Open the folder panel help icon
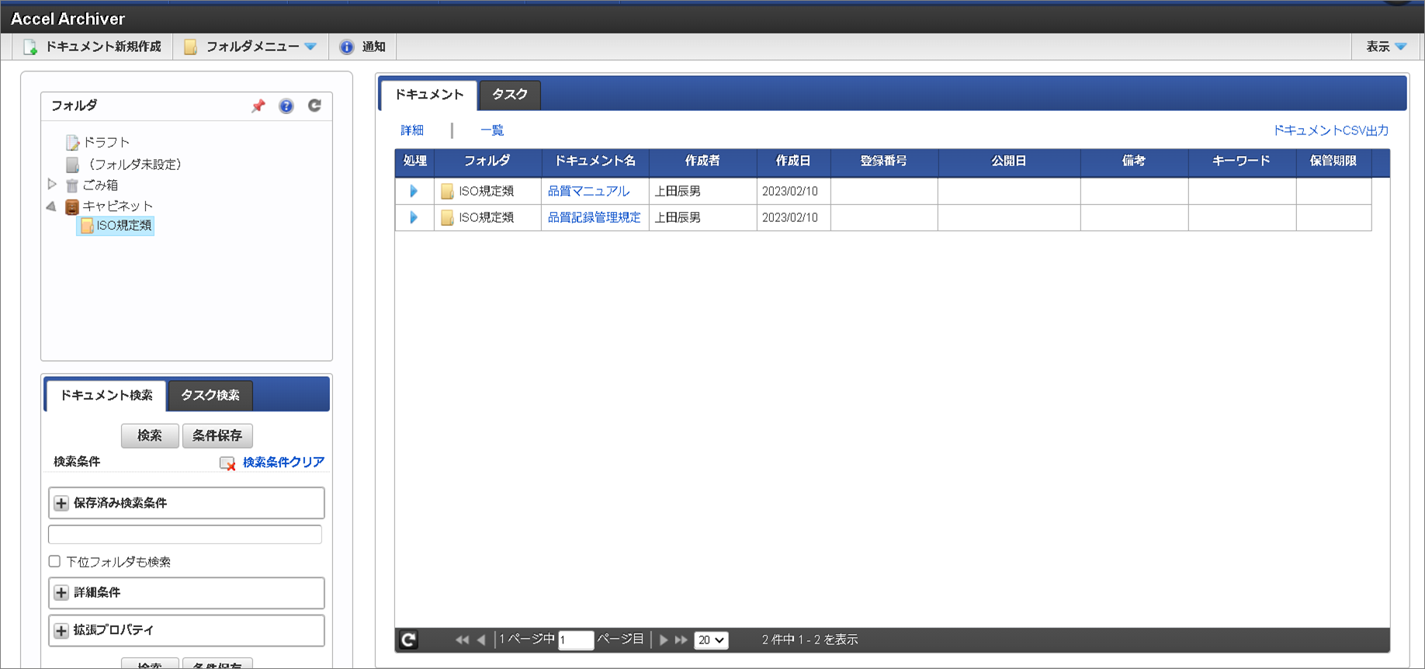1425x669 pixels. tap(286, 106)
